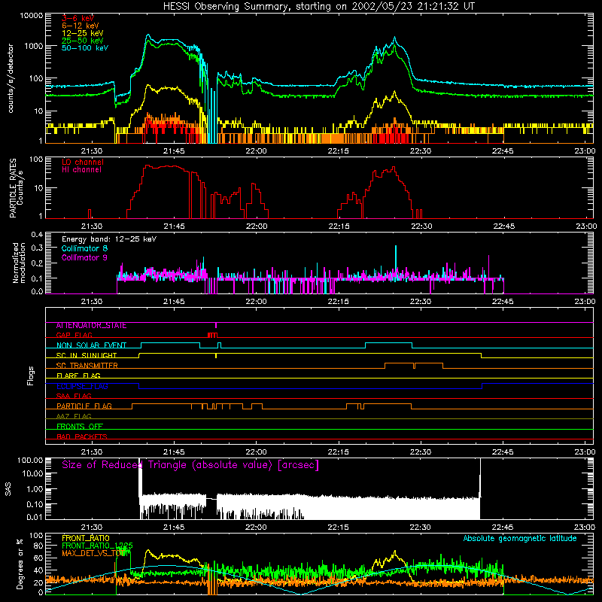602x602 pixels.
Task: Click the GAP_FLAG label
Action: [74, 335]
